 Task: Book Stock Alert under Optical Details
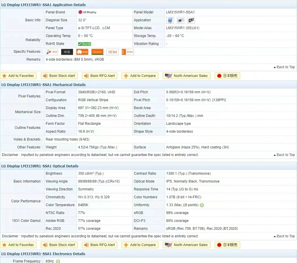coord(59,245)
